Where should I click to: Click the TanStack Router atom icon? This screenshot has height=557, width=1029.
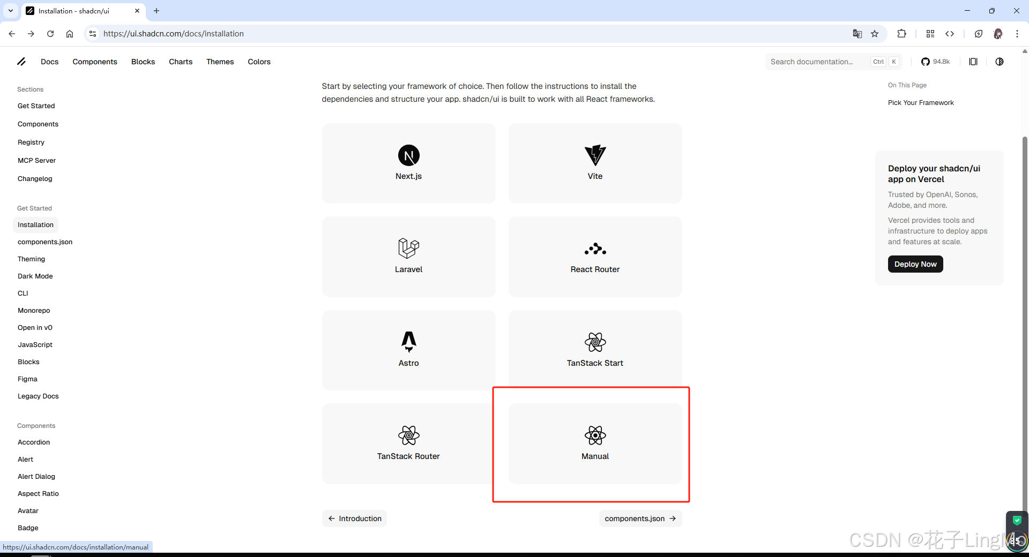(x=408, y=435)
